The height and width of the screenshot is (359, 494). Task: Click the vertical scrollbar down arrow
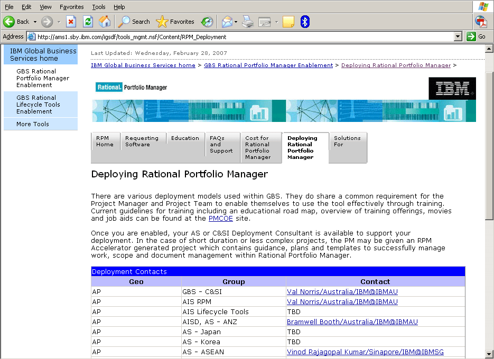point(489,354)
